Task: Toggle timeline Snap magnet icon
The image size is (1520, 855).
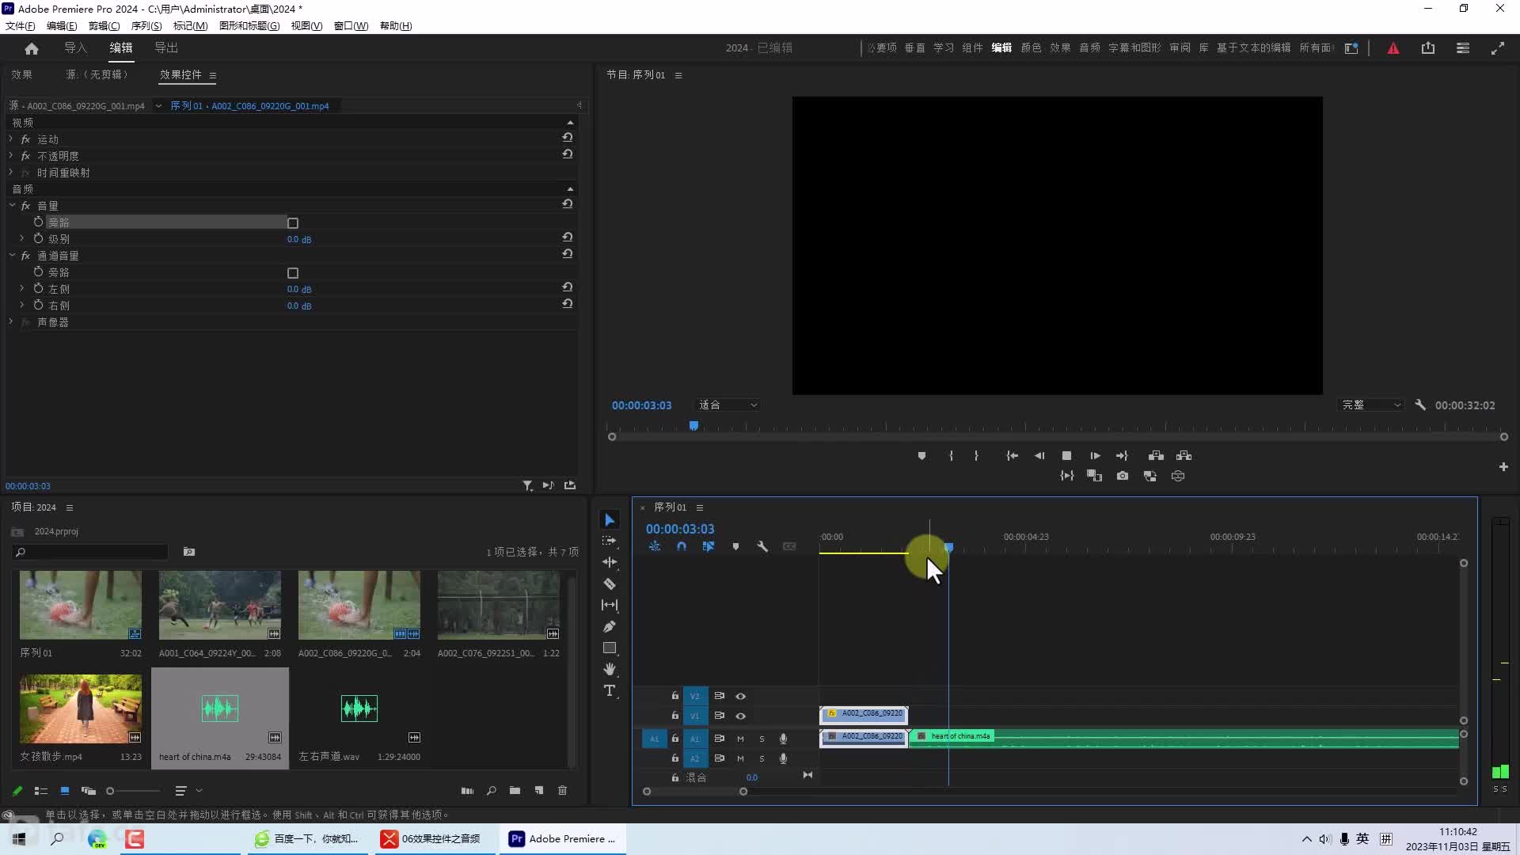Action: (682, 546)
